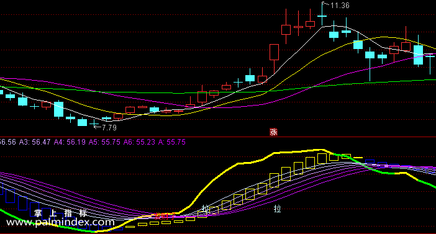Click the red 发财了 signal text

click(165, 216)
